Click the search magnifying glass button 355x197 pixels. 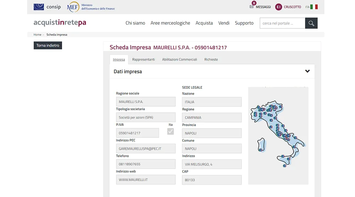pyautogui.click(x=311, y=23)
